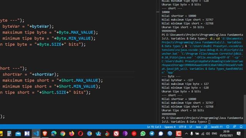Open the notifications bell in status bar
246x138 pixels.
pyautogui.click(x=241, y=127)
